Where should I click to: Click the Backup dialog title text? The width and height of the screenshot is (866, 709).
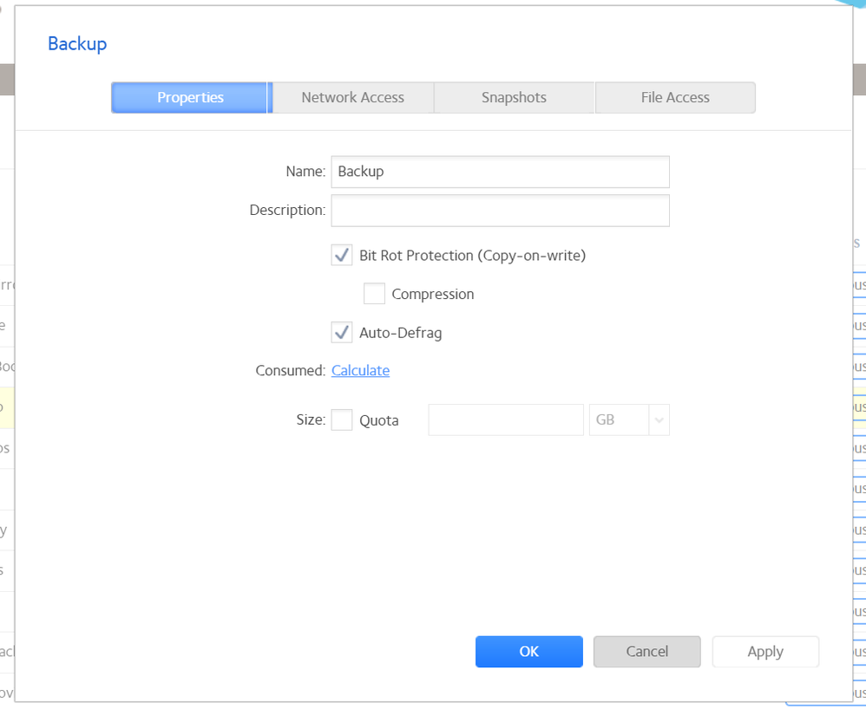[x=77, y=43]
